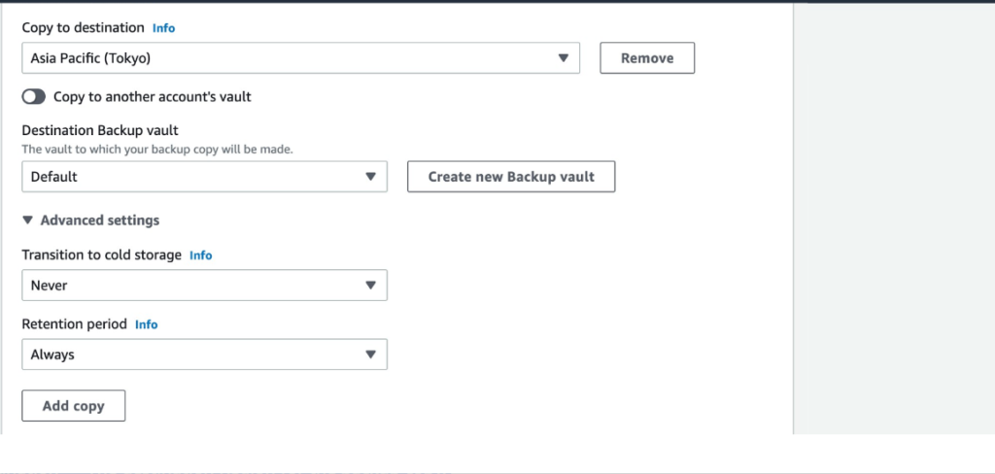Click the caret arrow in the Never field
Image resolution: width=995 pixels, height=474 pixels.
pos(370,286)
